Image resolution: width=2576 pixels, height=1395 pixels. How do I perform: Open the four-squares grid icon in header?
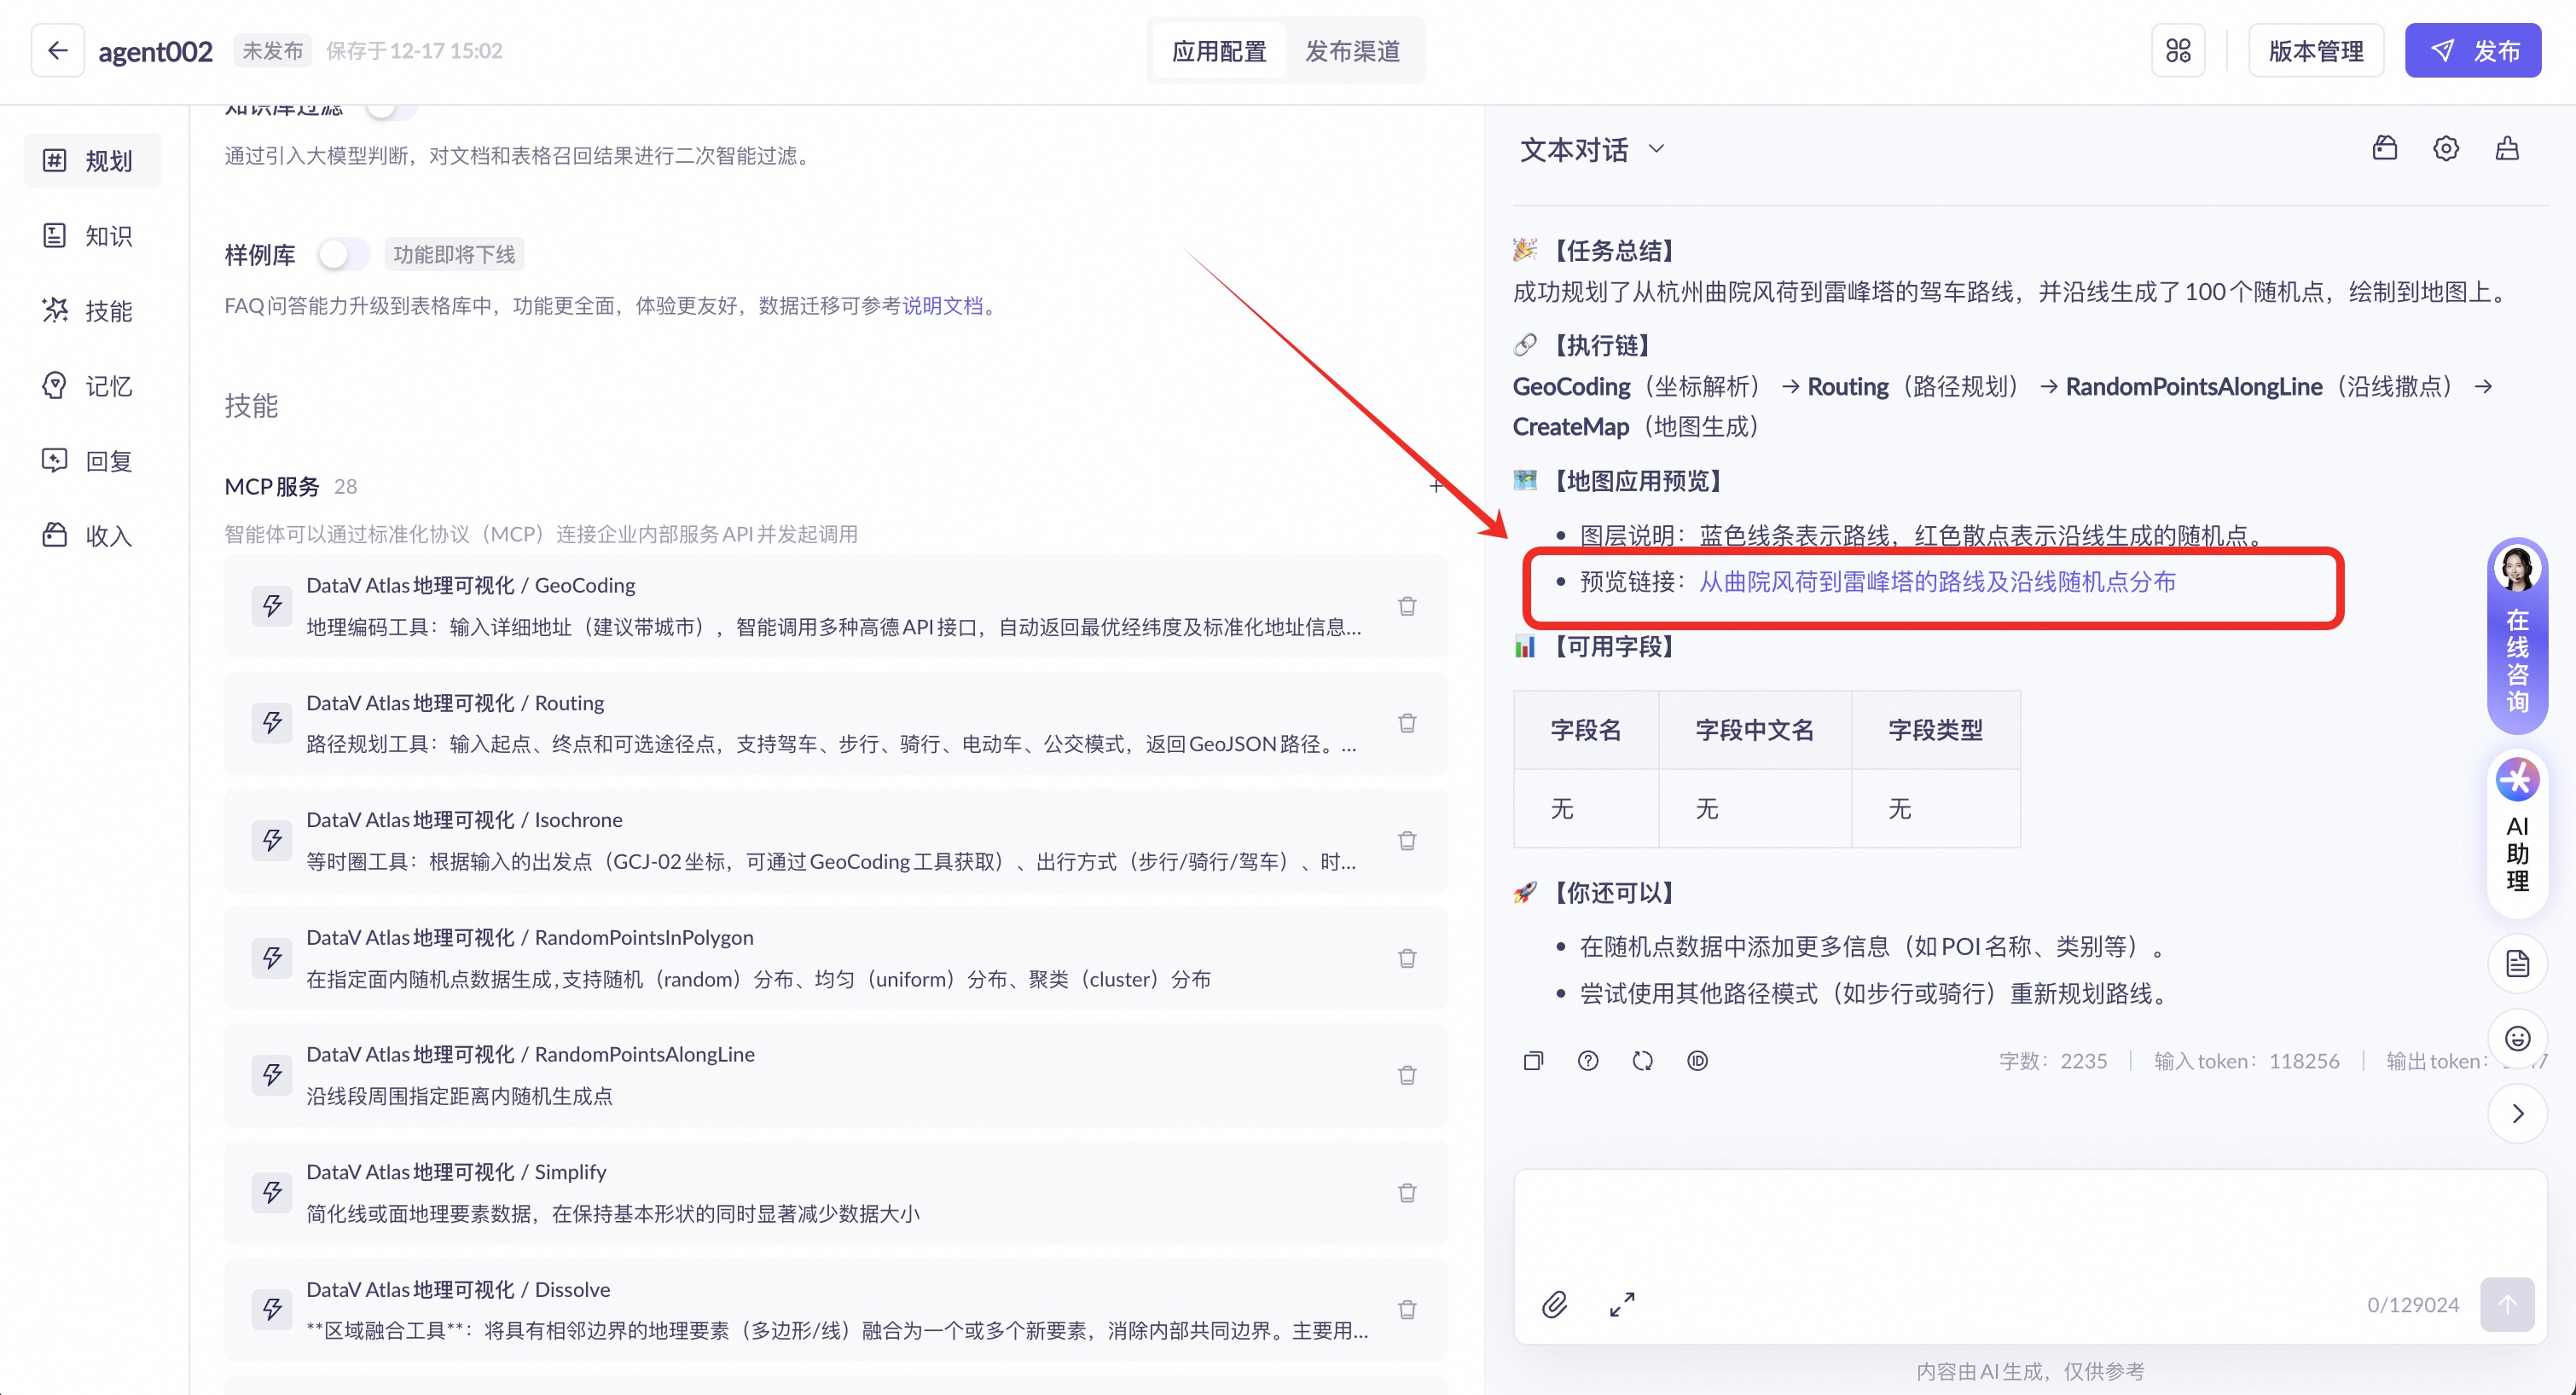(x=2178, y=51)
